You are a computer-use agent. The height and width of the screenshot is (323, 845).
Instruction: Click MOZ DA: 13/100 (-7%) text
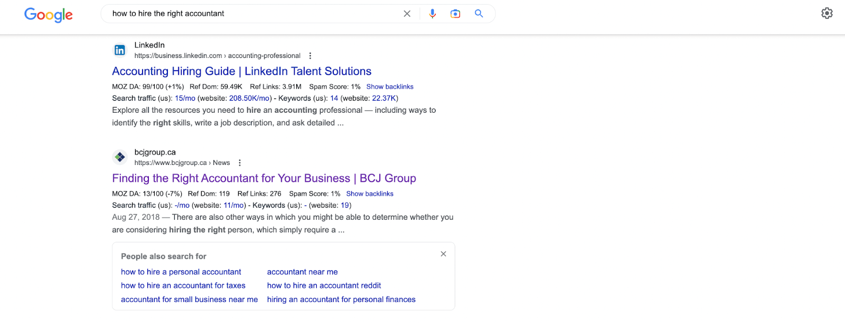pos(147,193)
